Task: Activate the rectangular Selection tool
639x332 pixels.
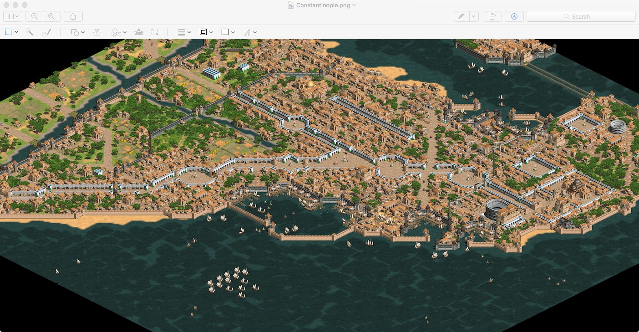Action: (x=8, y=32)
